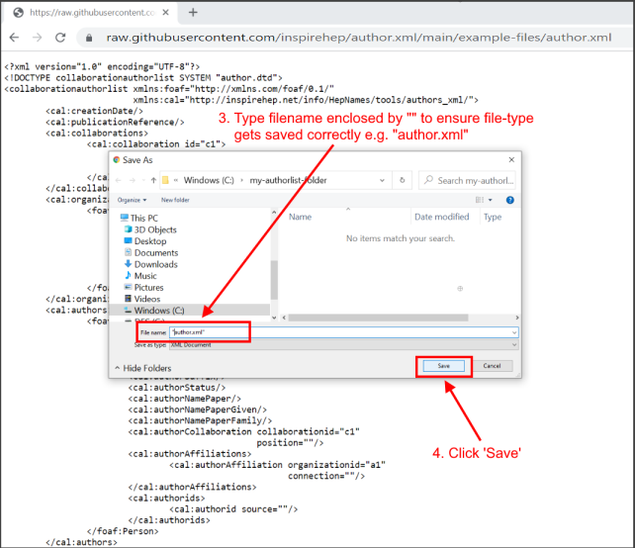This screenshot has height=548, width=635.
Task: Open a new browser tab with plus
Action: 193,13
